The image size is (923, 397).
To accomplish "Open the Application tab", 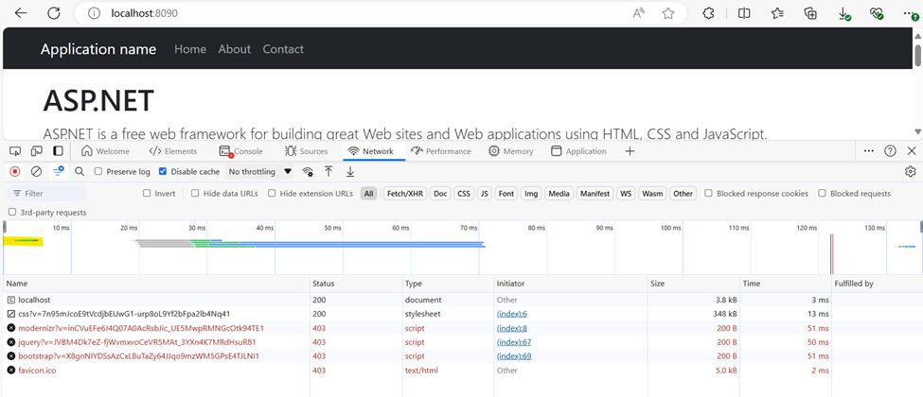I will tap(578, 151).
